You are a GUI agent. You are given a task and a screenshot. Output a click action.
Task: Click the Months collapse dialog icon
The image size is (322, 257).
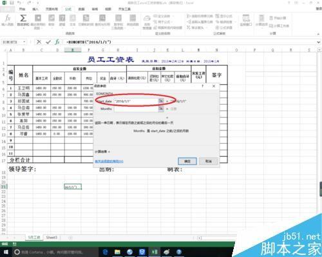(161, 109)
